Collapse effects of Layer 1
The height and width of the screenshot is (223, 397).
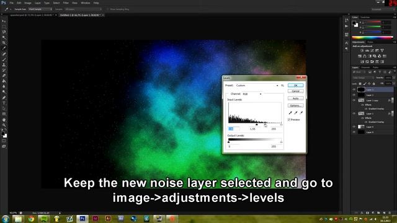[393, 113]
